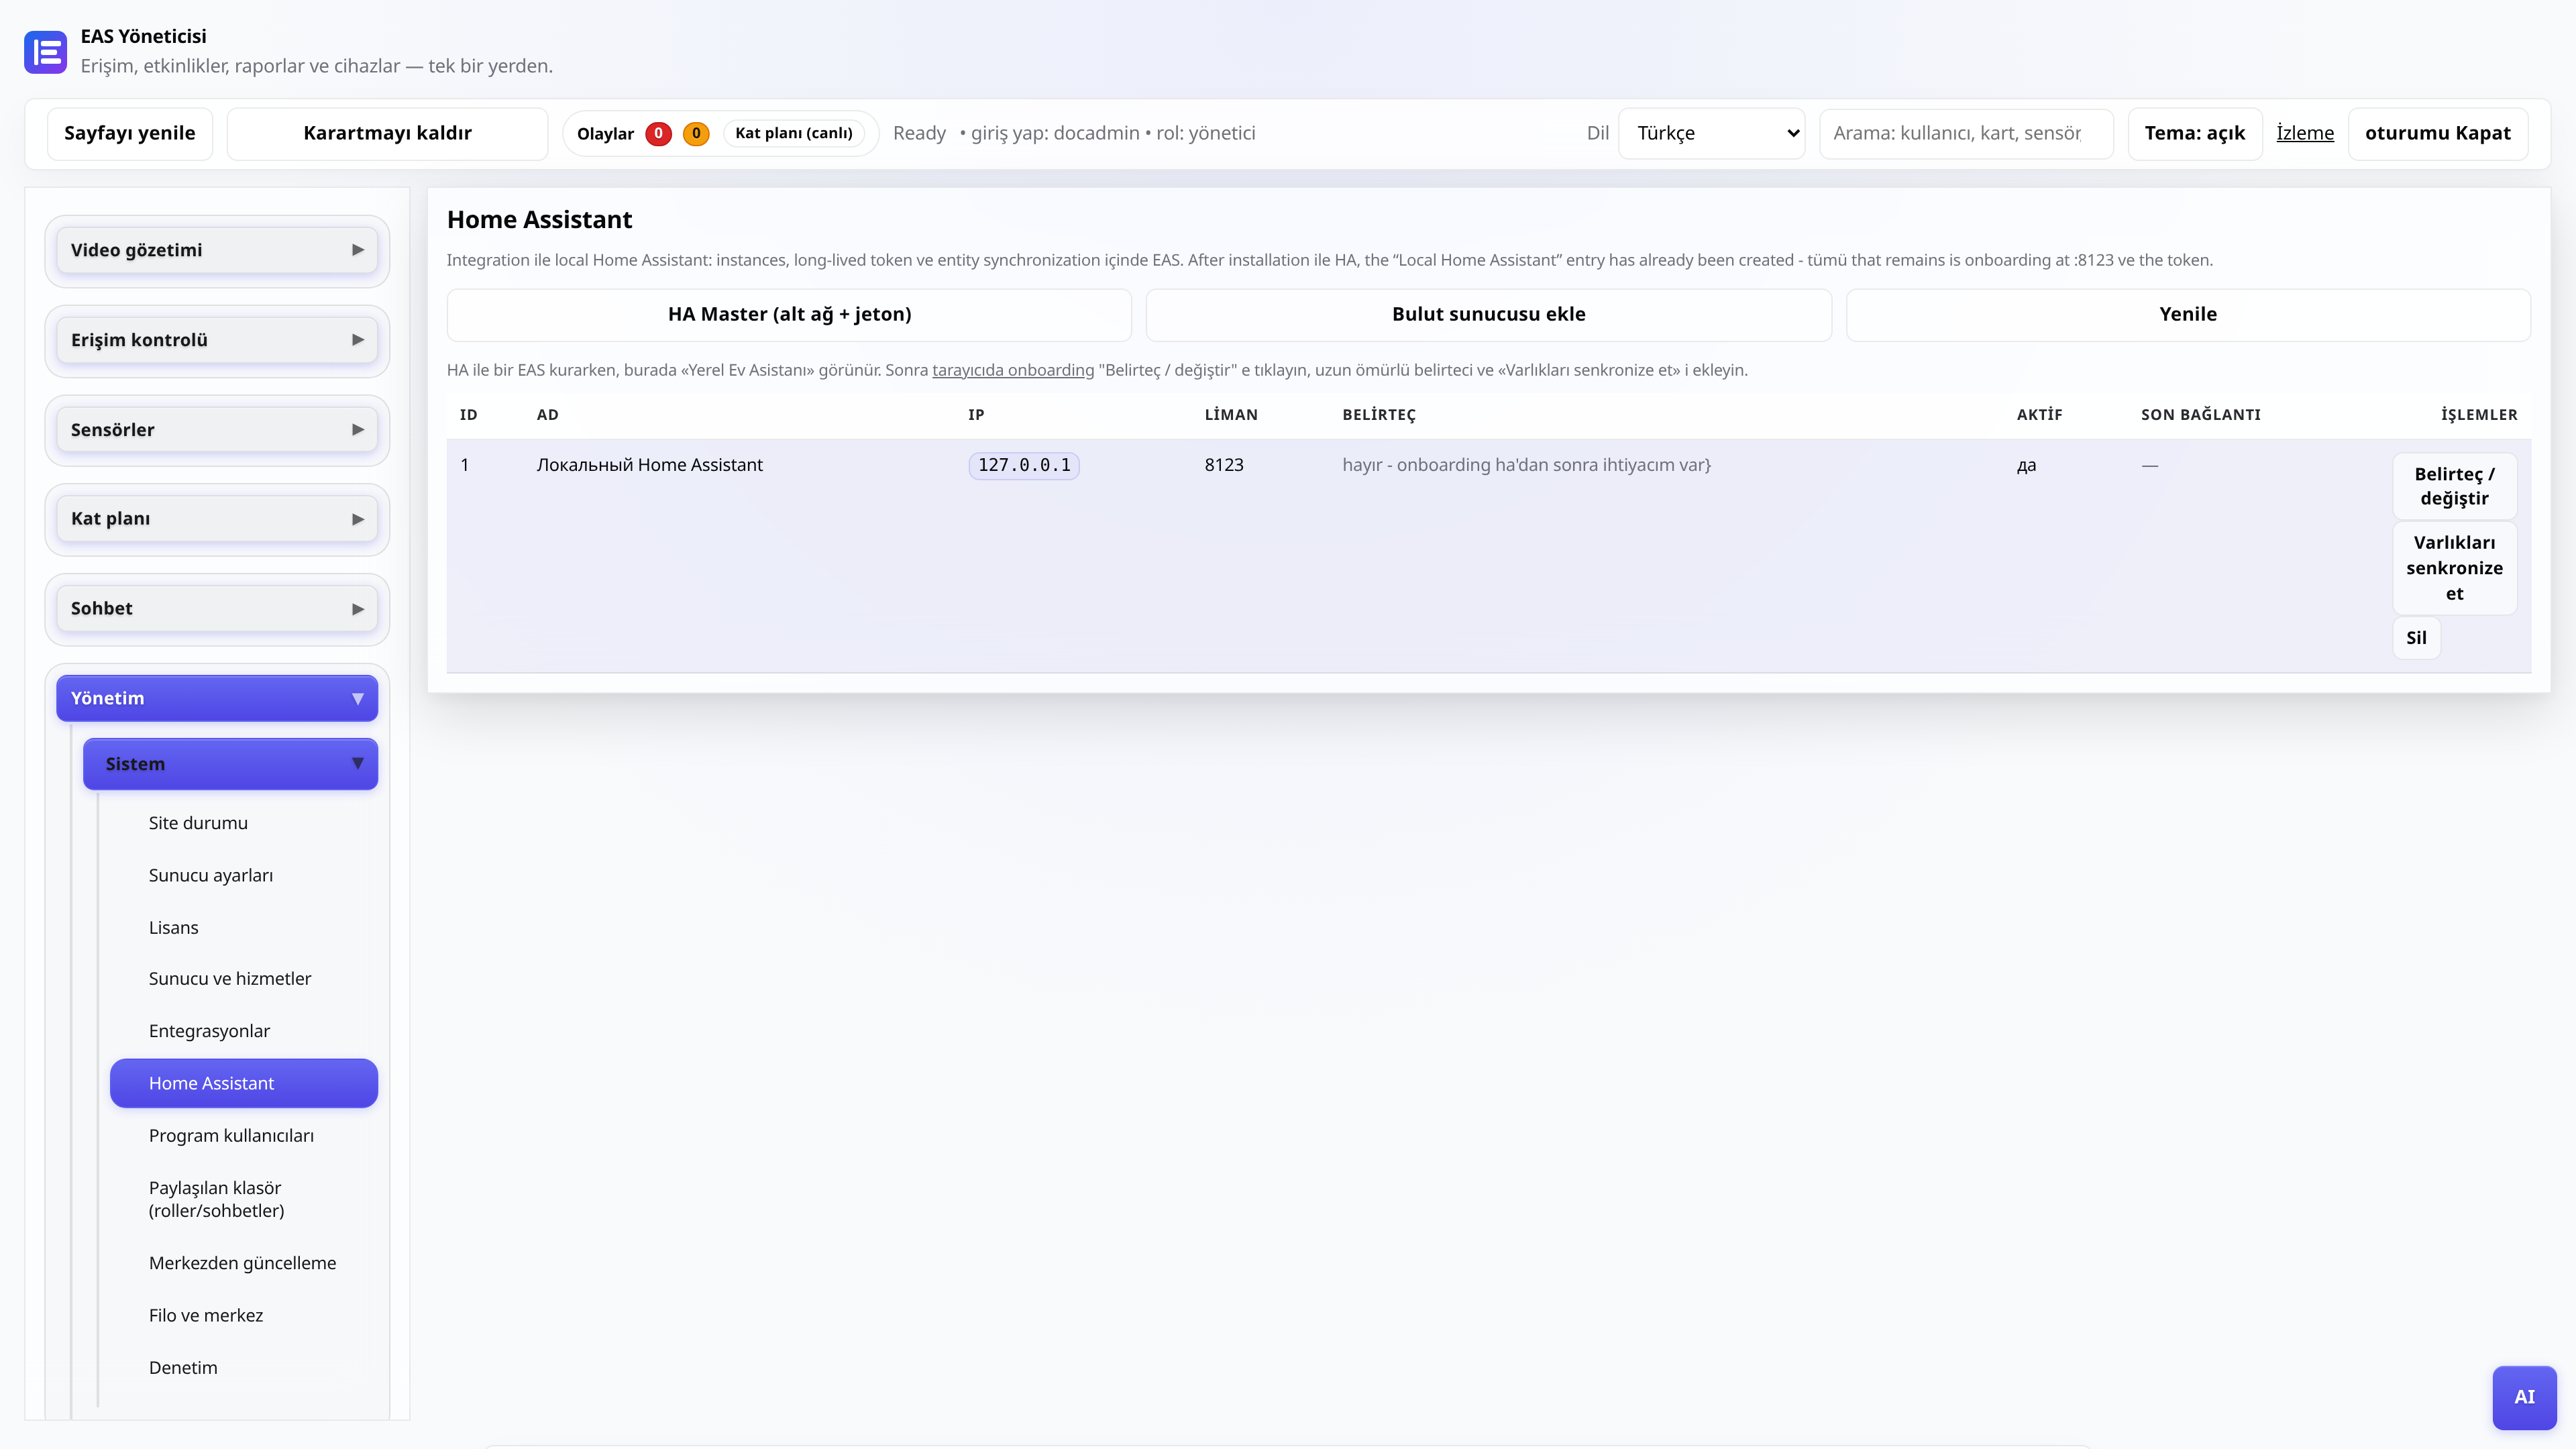Click the EAS Yöneticisi logo icon

45,52
